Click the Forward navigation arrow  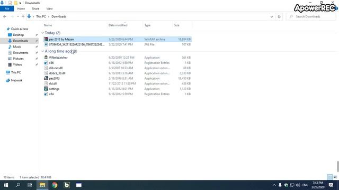click(12, 16)
